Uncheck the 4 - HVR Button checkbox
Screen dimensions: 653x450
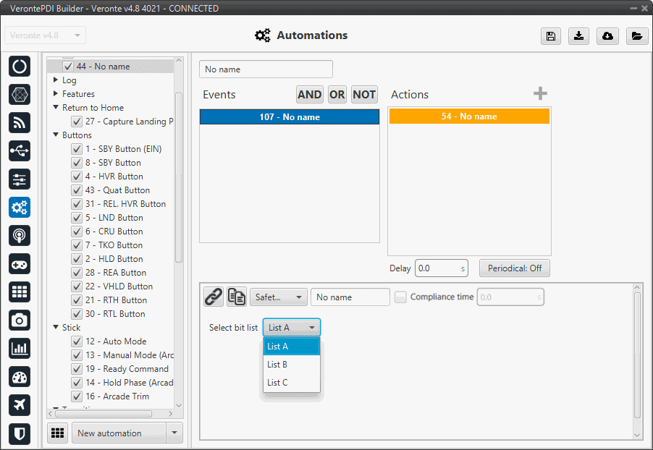76,177
